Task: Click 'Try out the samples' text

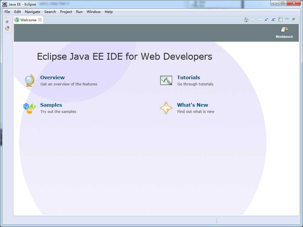Action: click(x=58, y=111)
